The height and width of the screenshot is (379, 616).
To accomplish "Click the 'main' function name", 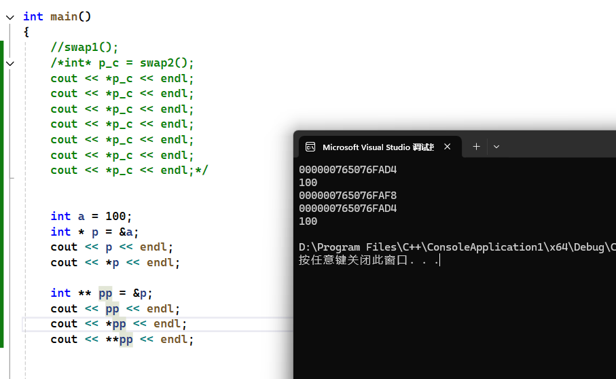I will 64,16.
